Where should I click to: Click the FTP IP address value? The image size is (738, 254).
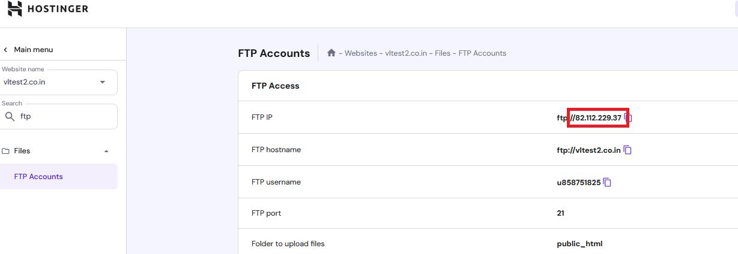pos(598,118)
